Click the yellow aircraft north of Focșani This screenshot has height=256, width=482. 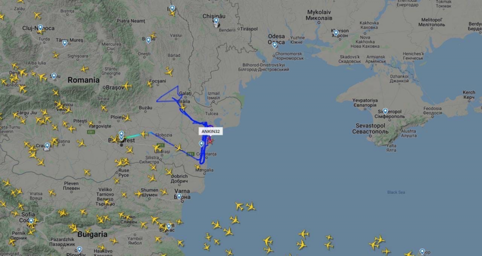pyautogui.click(x=169, y=72)
